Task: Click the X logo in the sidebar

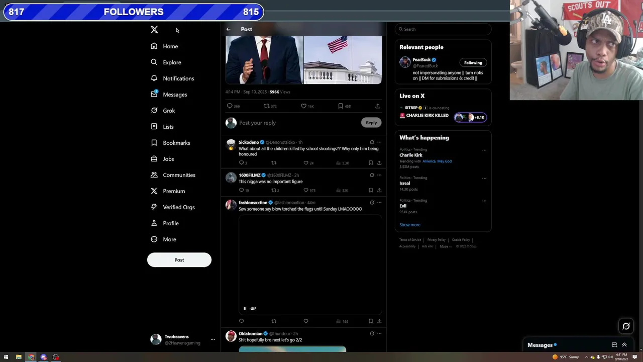Action: [x=154, y=30]
